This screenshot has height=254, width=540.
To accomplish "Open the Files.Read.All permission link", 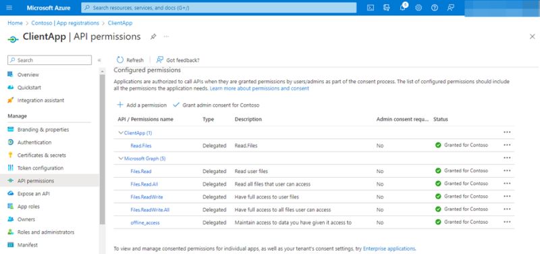I will coord(144,184).
